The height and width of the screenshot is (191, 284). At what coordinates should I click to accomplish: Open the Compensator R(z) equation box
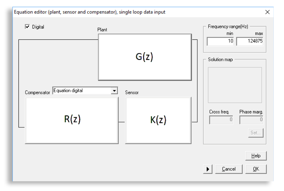[72, 120]
